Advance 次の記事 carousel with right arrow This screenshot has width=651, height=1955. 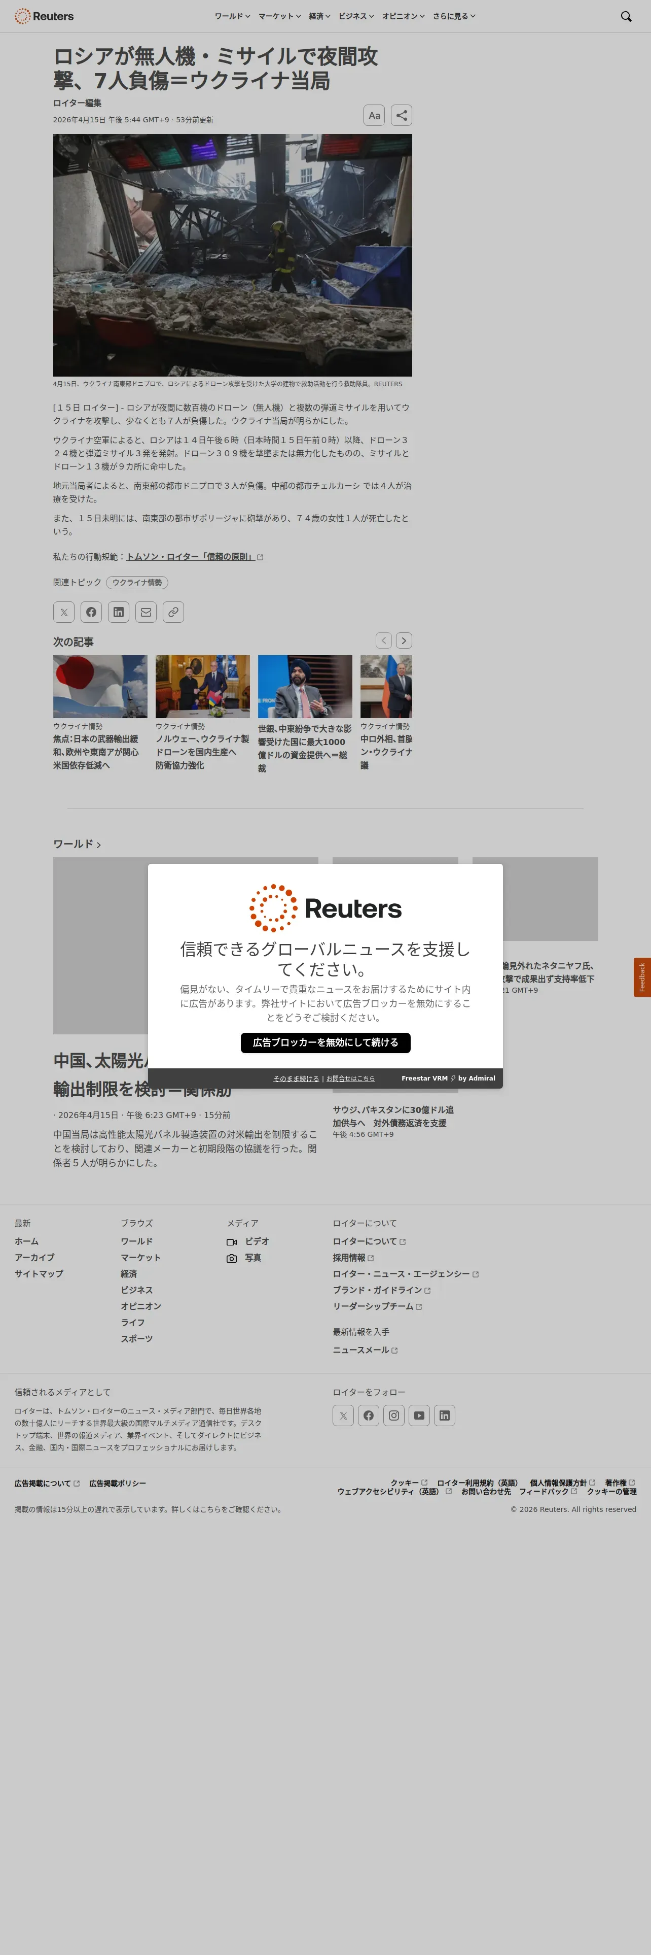(x=404, y=641)
